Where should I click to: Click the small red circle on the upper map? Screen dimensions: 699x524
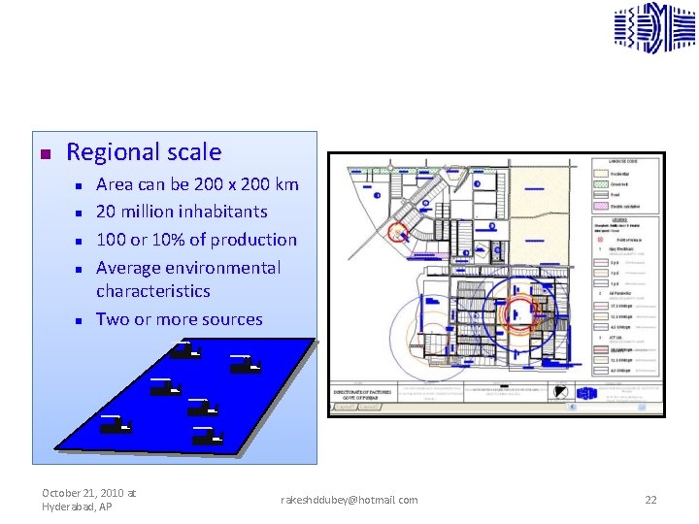(x=398, y=233)
